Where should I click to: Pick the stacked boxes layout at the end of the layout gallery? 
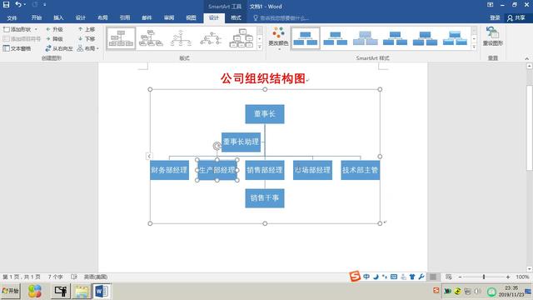pyautogui.click(x=242, y=38)
